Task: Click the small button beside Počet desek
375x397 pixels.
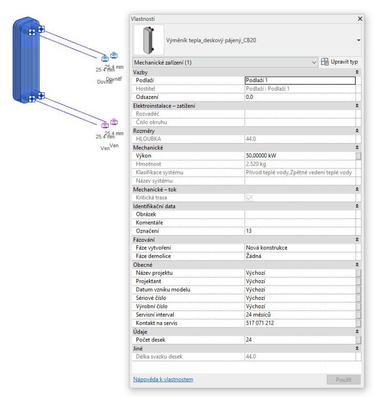Action: pyautogui.click(x=359, y=340)
